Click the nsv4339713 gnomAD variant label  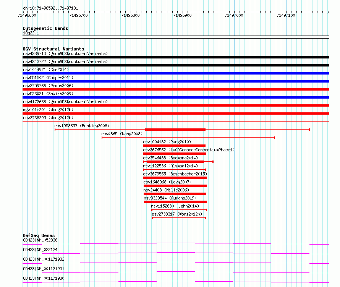65,54
